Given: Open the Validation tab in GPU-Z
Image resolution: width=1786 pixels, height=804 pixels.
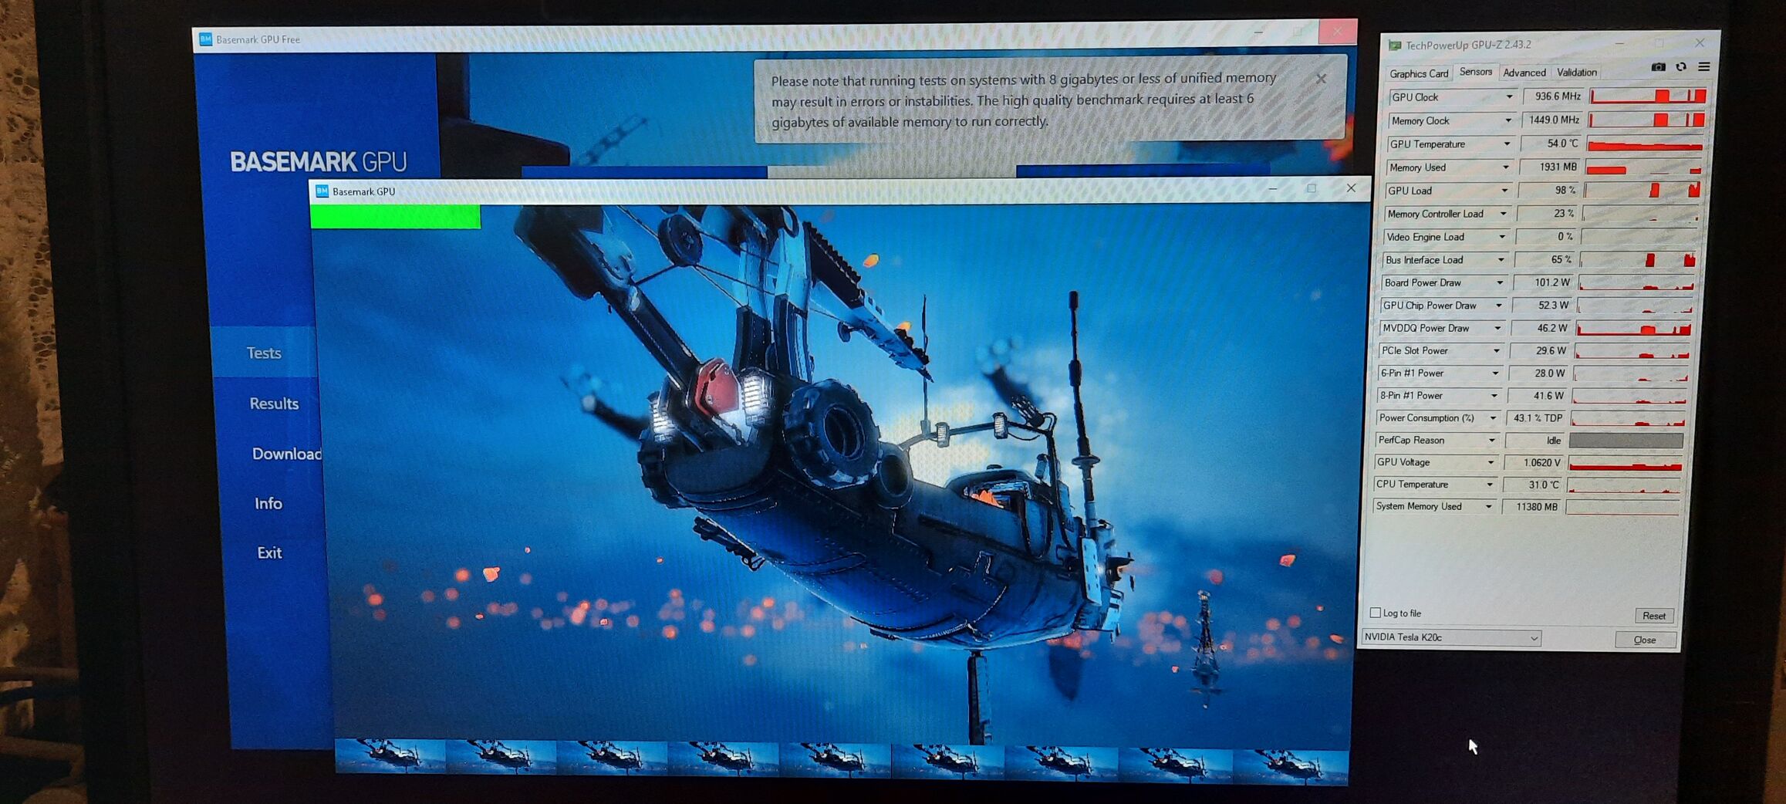Looking at the screenshot, I should (1577, 73).
